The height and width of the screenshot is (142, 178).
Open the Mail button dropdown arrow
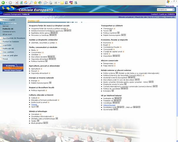pyautogui.click(x=47, y=3)
